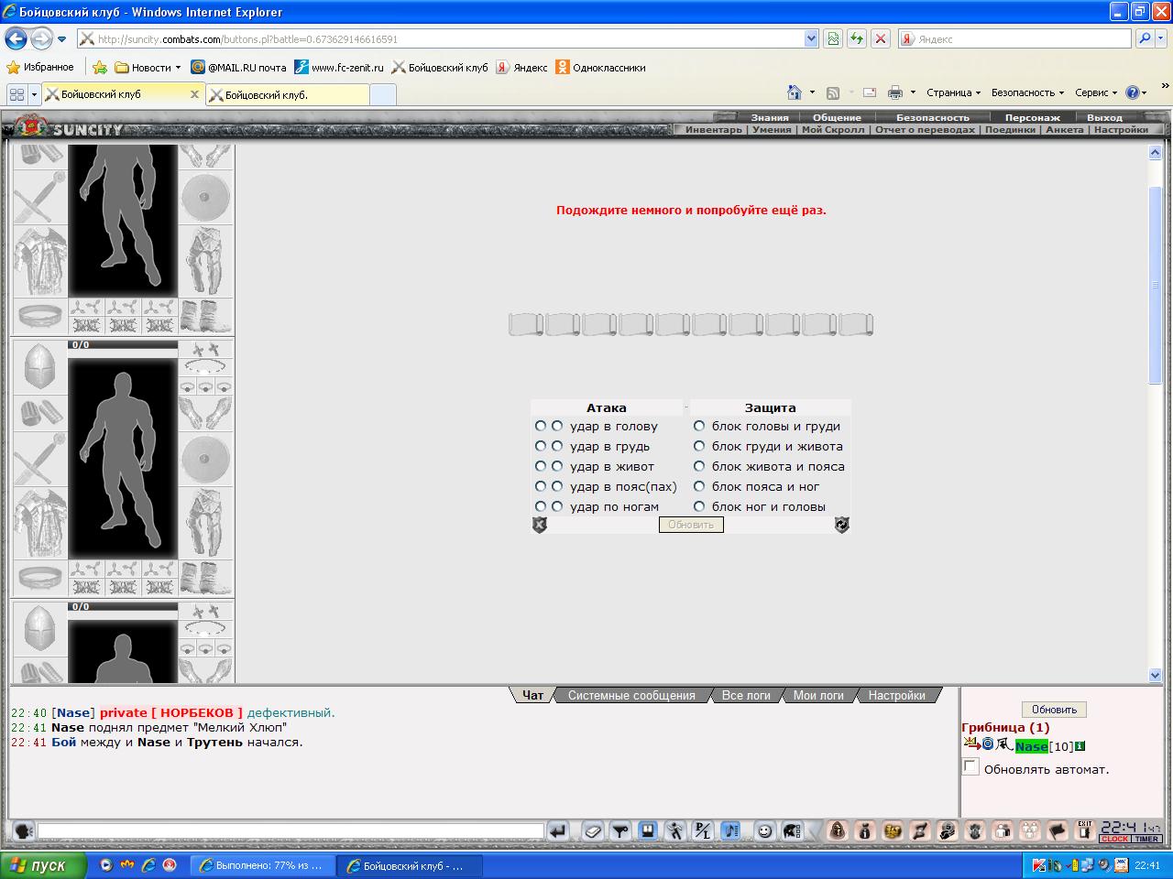
Task: Click the IE read mail icon
Action: coord(870,92)
